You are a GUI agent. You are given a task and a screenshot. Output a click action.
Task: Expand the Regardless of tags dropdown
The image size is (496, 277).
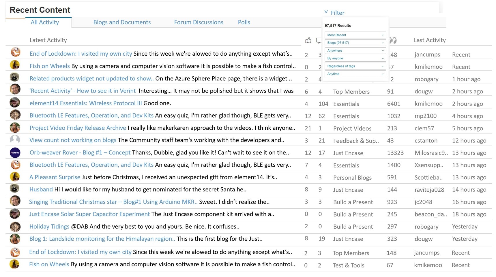pyautogui.click(x=355, y=66)
